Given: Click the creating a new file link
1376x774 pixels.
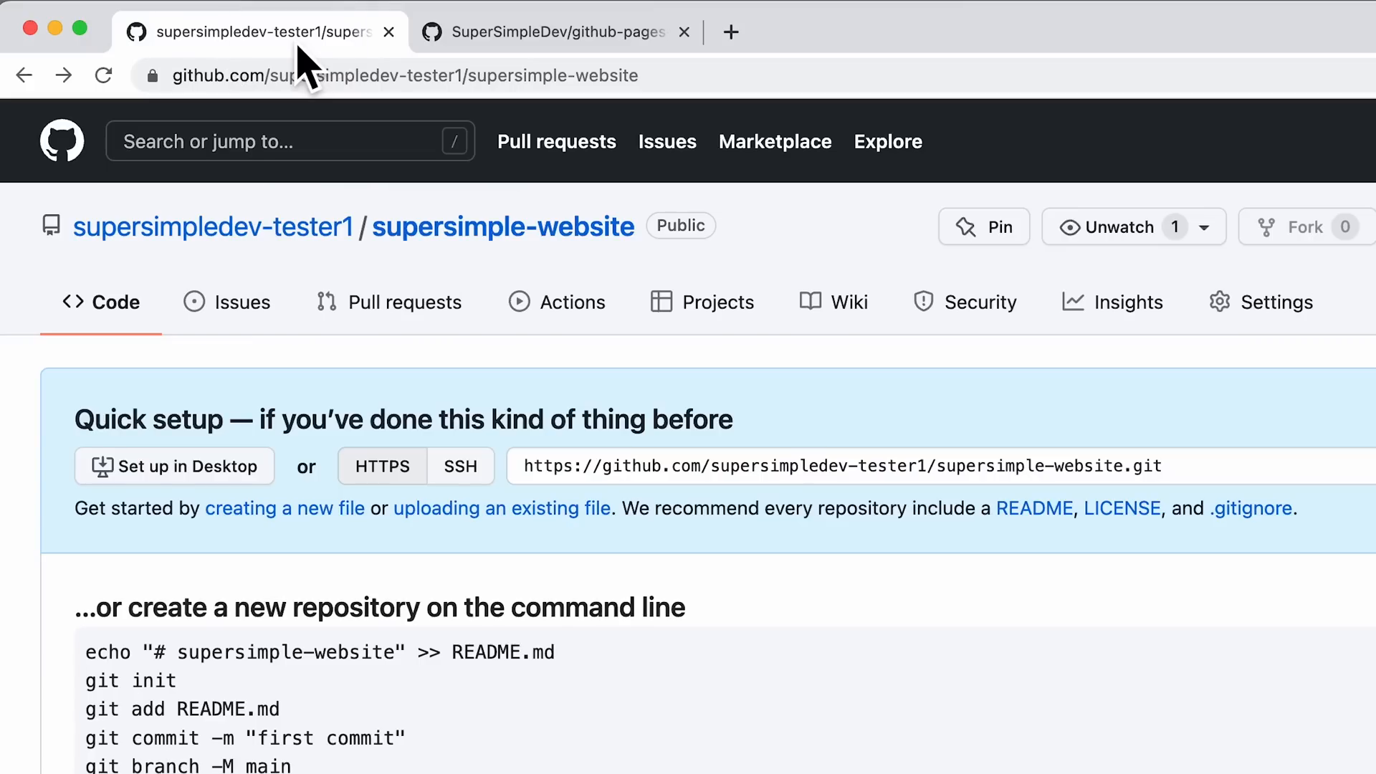Looking at the screenshot, I should (x=285, y=508).
